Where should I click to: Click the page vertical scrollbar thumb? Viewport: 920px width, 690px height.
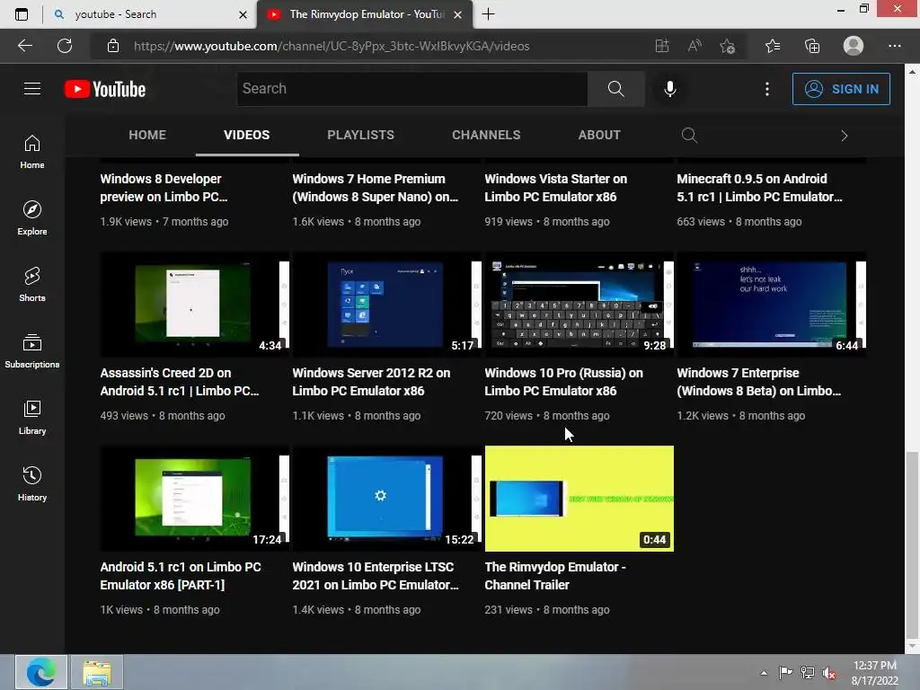[912, 544]
